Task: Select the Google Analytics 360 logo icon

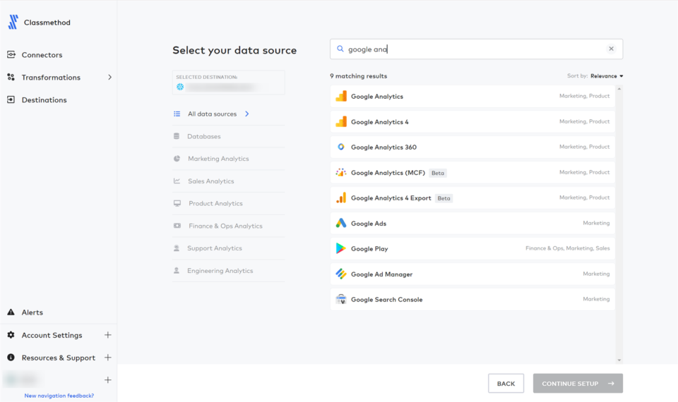Action: pyautogui.click(x=341, y=147)
